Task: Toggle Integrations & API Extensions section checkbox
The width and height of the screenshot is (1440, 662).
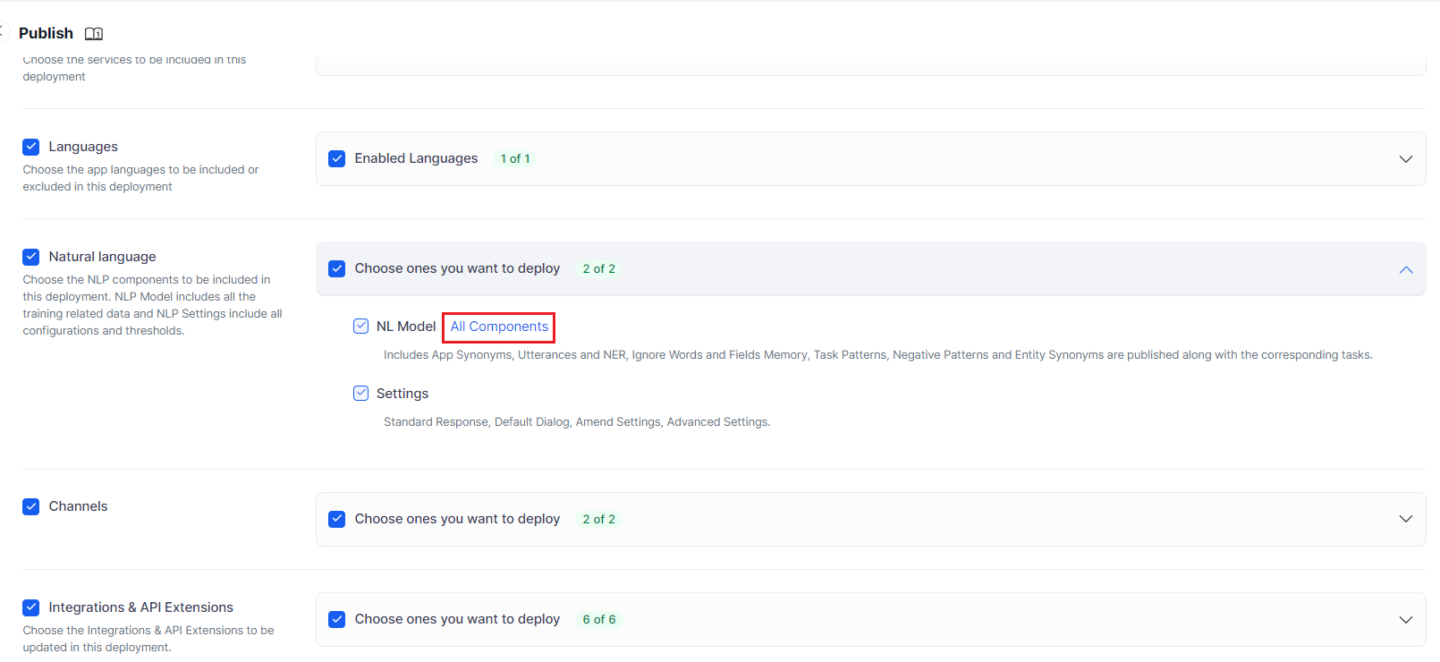Action: click(31, 607)
